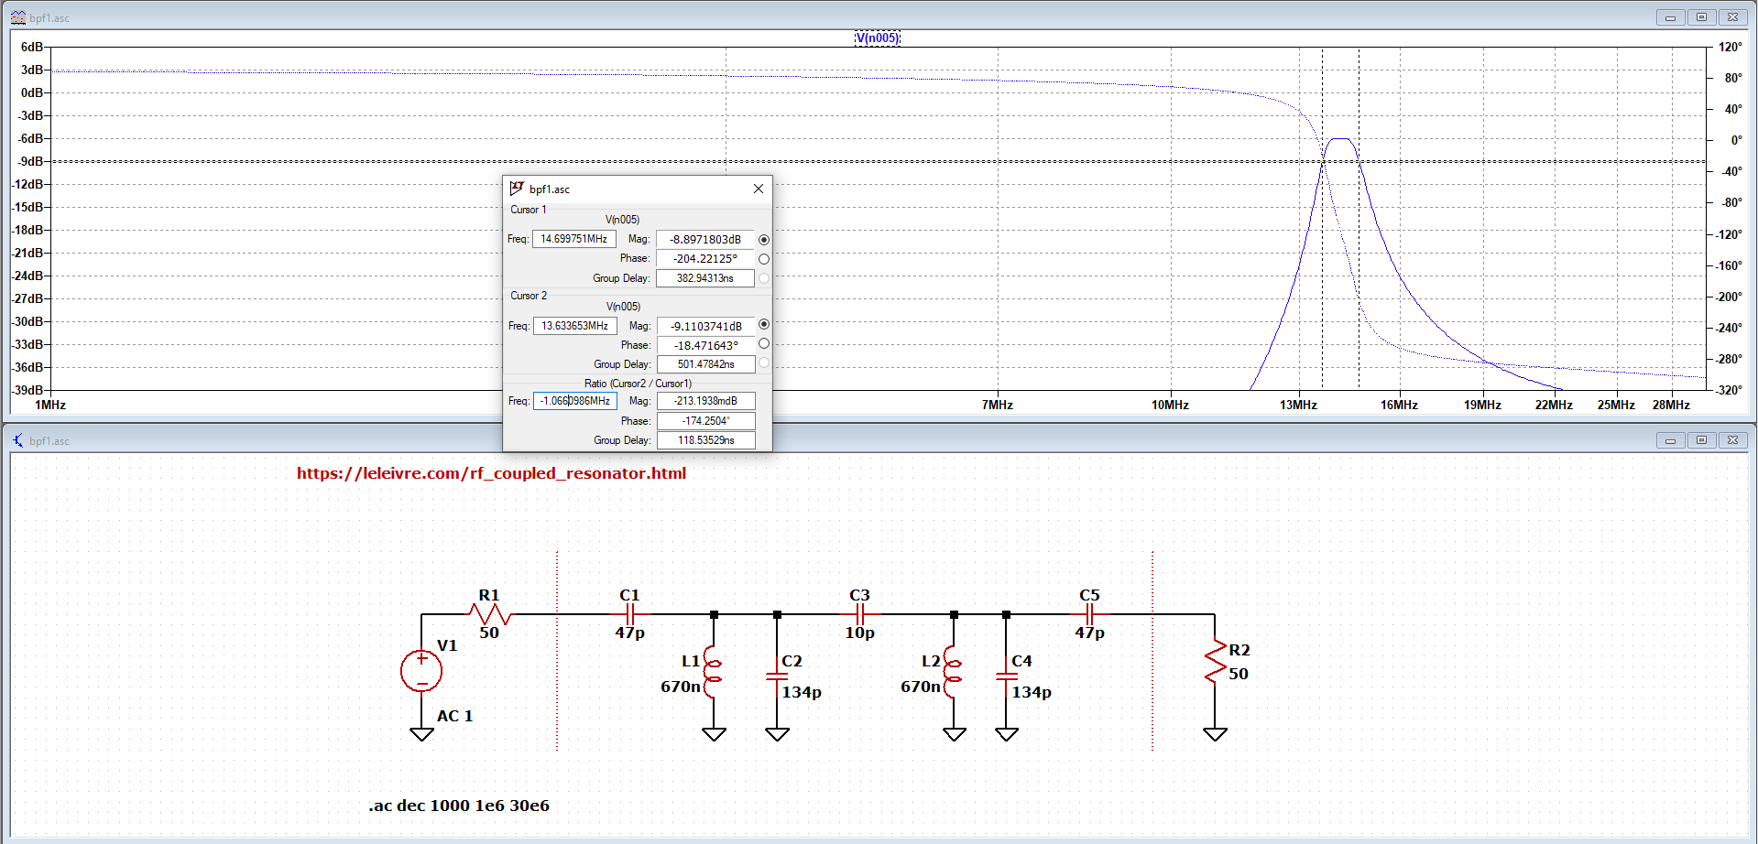The width and height of the screenshot is (1758, 844).
Task: Click the 50 value of R2
Action: pyautogui.click(x=1239, y=674)
